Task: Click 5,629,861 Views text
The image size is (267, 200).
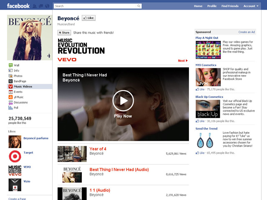Action: pos(176,154)
